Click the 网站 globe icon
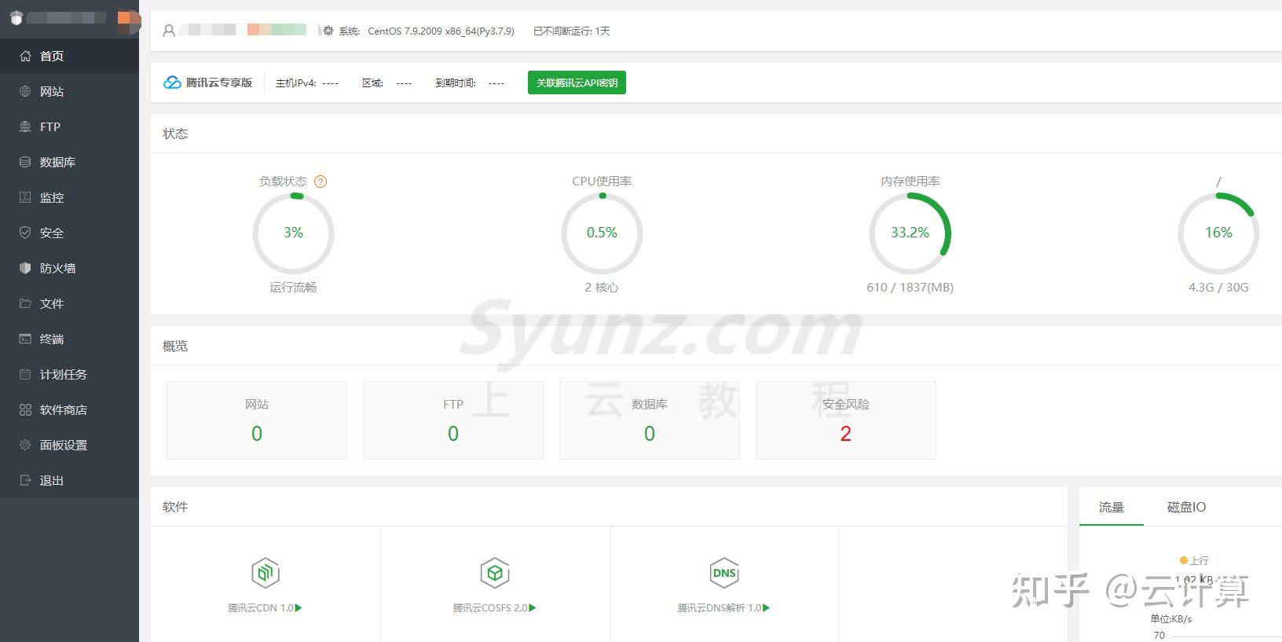Screen dimensions: 1282x642 [x=25, y=91]
